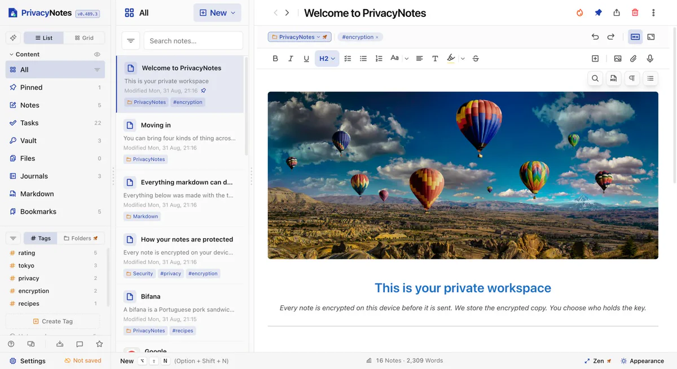
Task: Click the MD export icon
Action: 613,78
